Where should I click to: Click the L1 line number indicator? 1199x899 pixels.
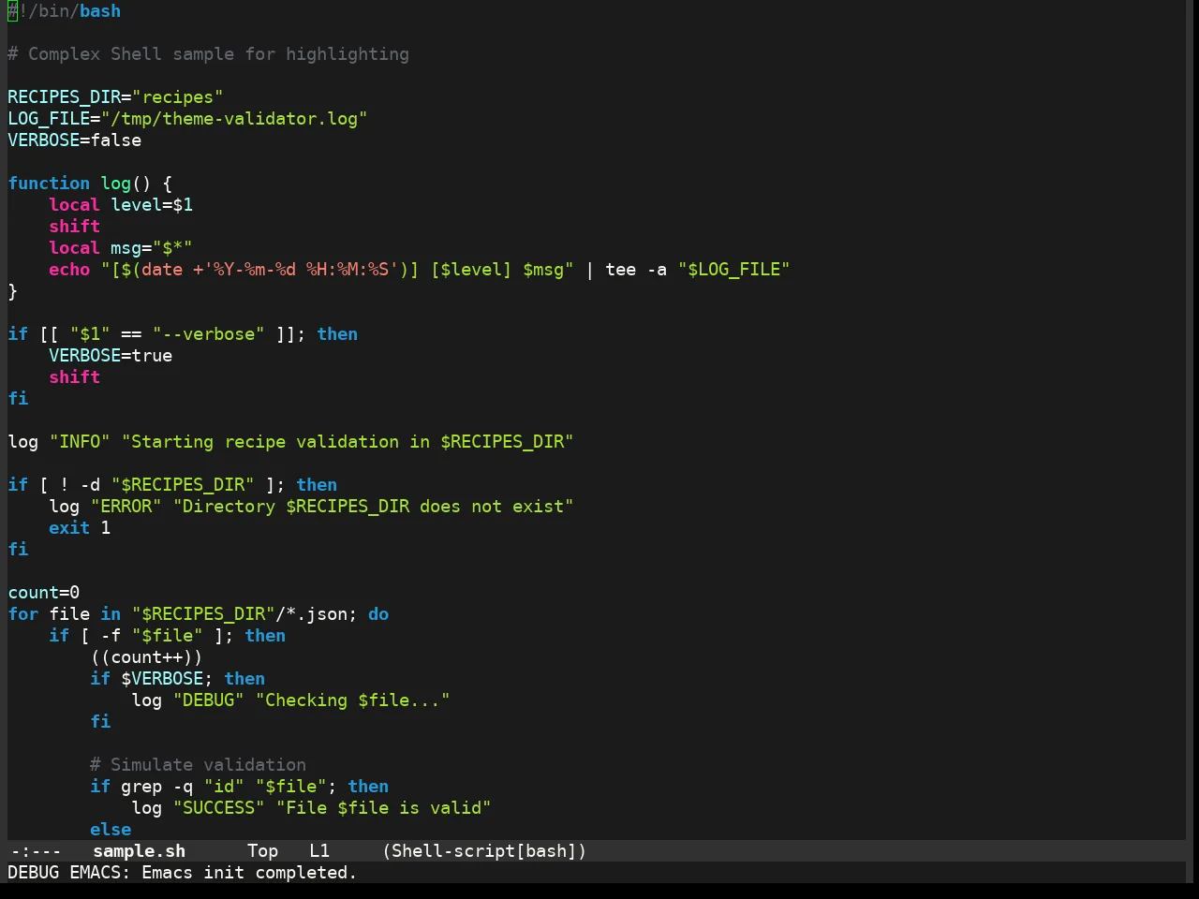point(319,851)
